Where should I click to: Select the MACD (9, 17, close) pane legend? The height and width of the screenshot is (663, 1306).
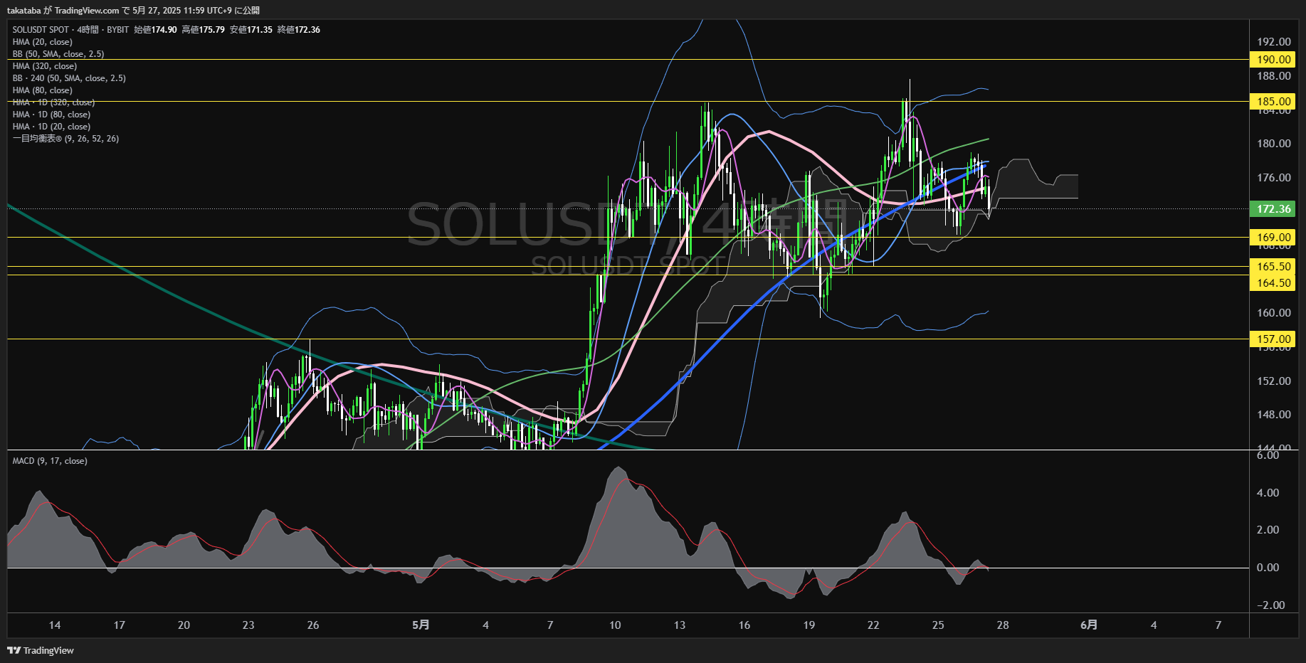click(x=50, y=461)
